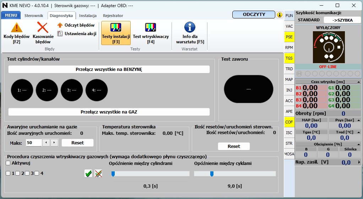Check cylinder 1 cleaning checkbox
This screenshot has height=199, width=363.
click(8, 173)
